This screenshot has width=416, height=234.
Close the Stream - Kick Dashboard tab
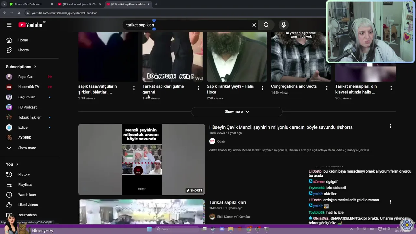tap(52, 4)
